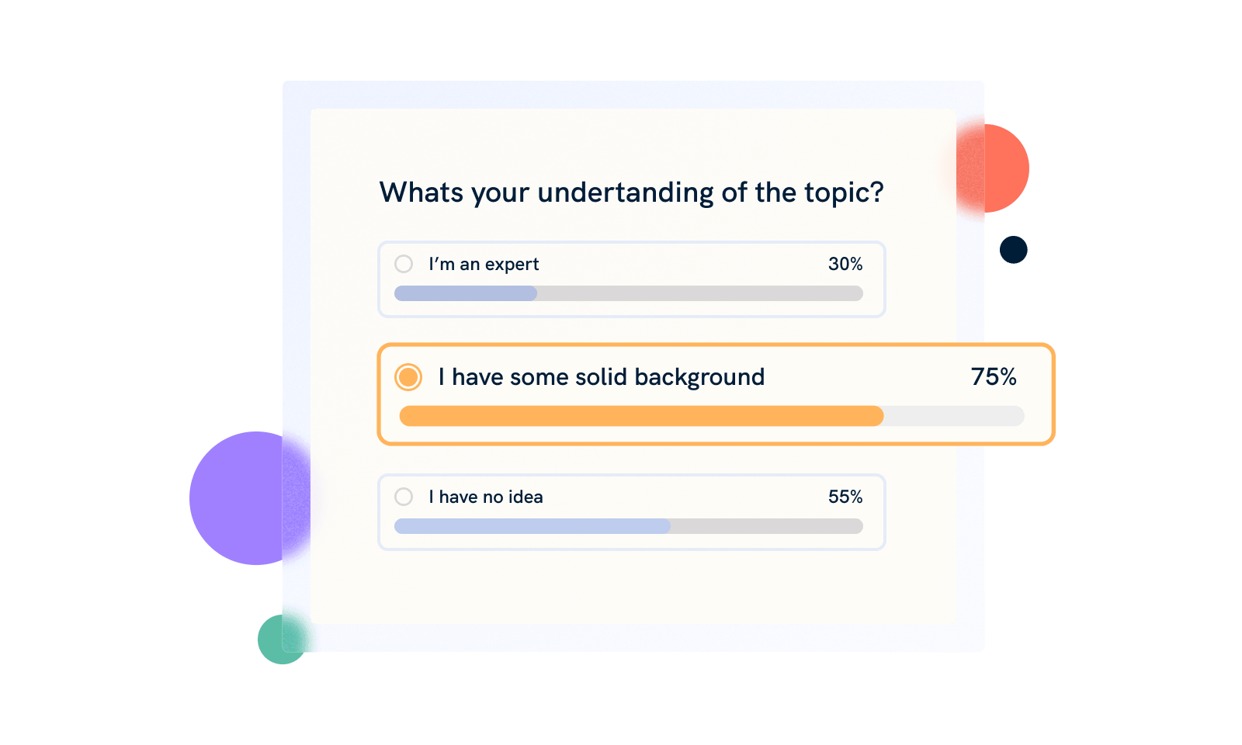Screen dimensions: 1242x745
Task: Click the gray unfilled part of the 55% bar
Action: click(766, 526)
